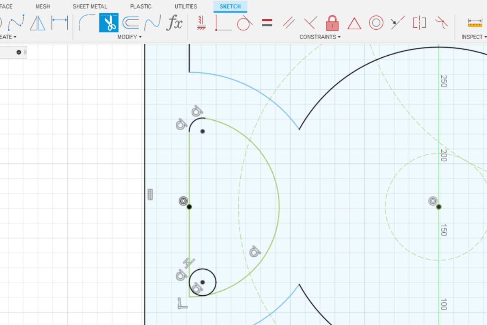Expand the CONSTRAINTS dropdown
The image size is (487, 325).
(320, 37)
